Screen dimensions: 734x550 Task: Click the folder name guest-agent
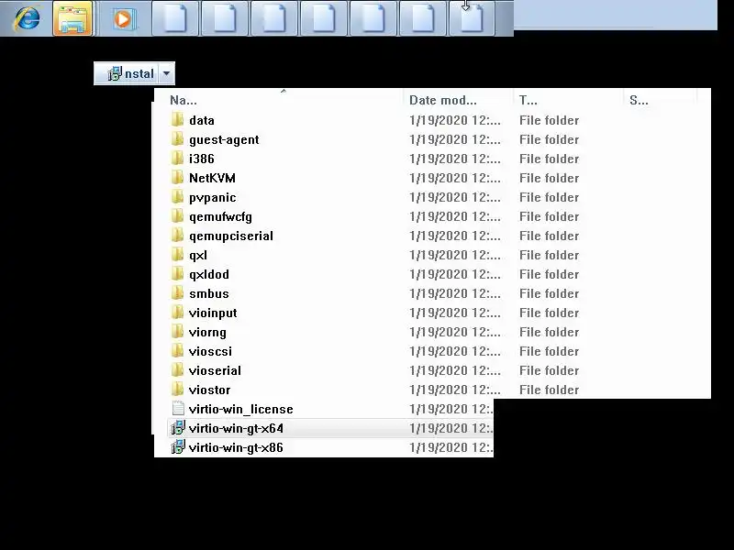click(224, 140)
